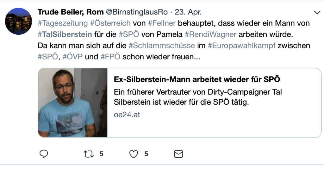
Task: Open the #TalSilberstein hashtag
Action: coord(65,34)
